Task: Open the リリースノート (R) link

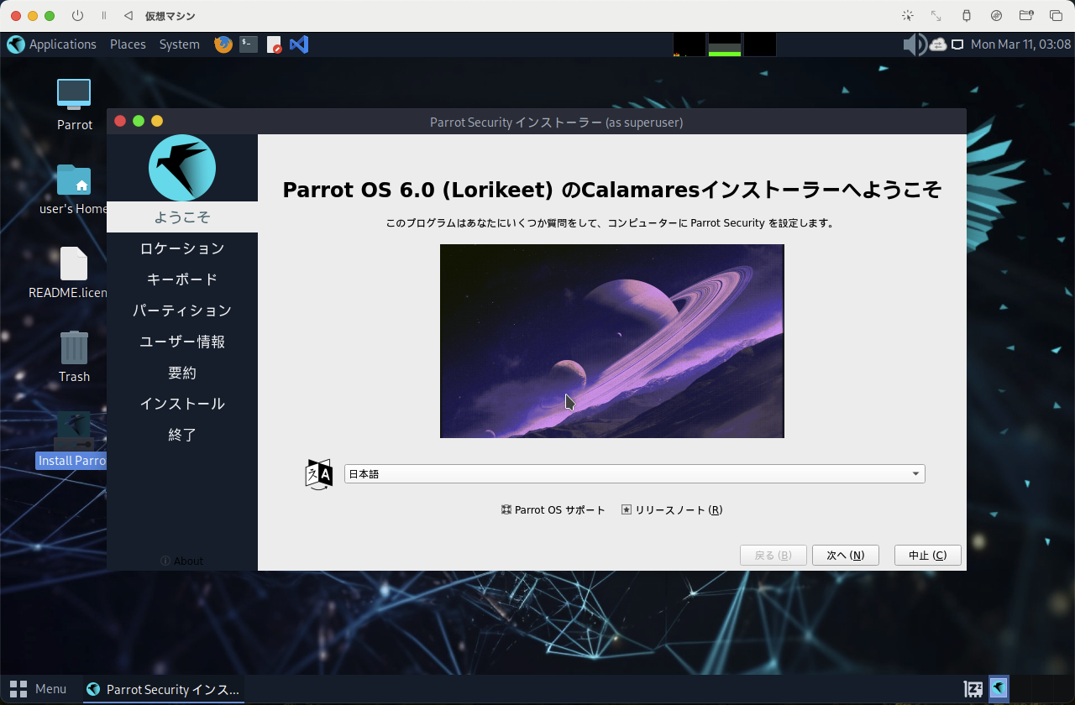Action: 672,510
